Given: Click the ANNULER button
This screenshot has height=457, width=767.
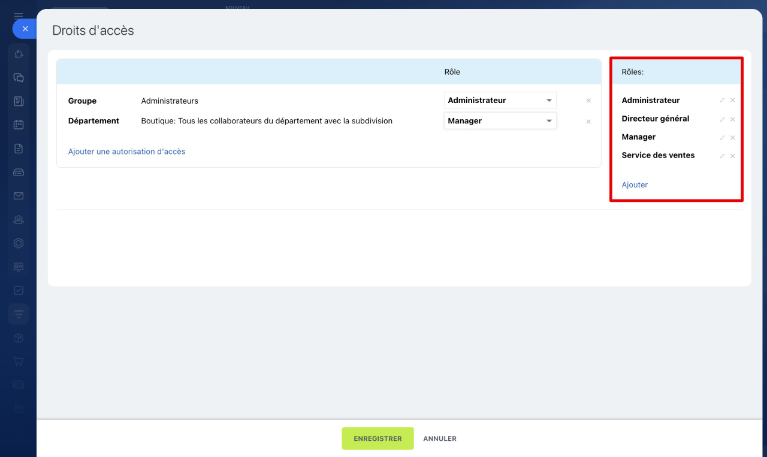Looking at the screenshot, I should 440,438.
